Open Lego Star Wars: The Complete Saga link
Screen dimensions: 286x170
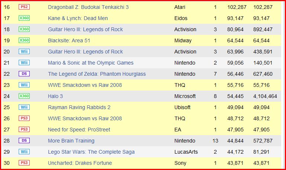pos(91,152)
